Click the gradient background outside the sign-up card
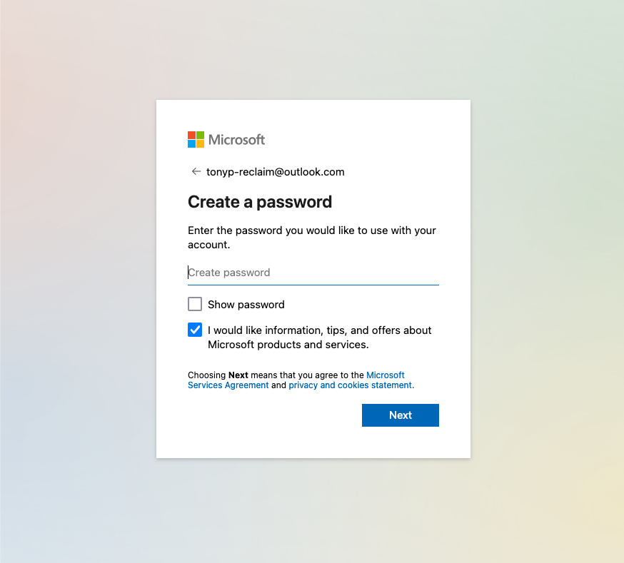 [x=71, y=285]
